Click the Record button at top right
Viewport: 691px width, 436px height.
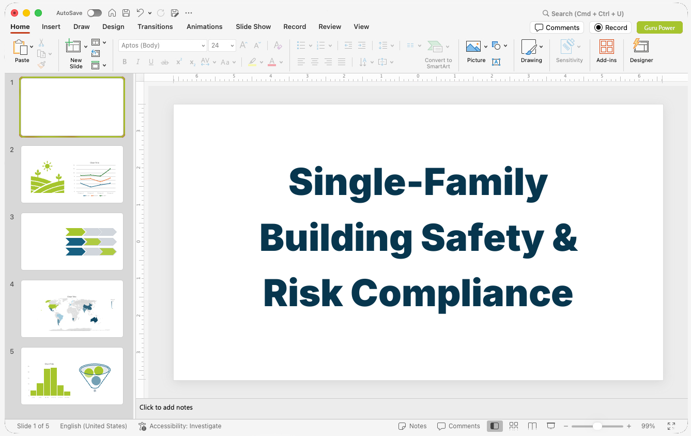coord(610,27)
